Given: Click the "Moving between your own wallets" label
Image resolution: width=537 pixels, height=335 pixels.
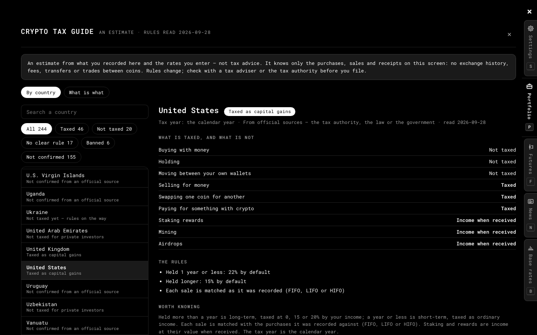Looking at the screenshot, I should [x=205, y=173].
